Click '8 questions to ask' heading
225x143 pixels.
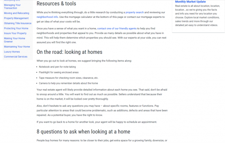point(83,132)
